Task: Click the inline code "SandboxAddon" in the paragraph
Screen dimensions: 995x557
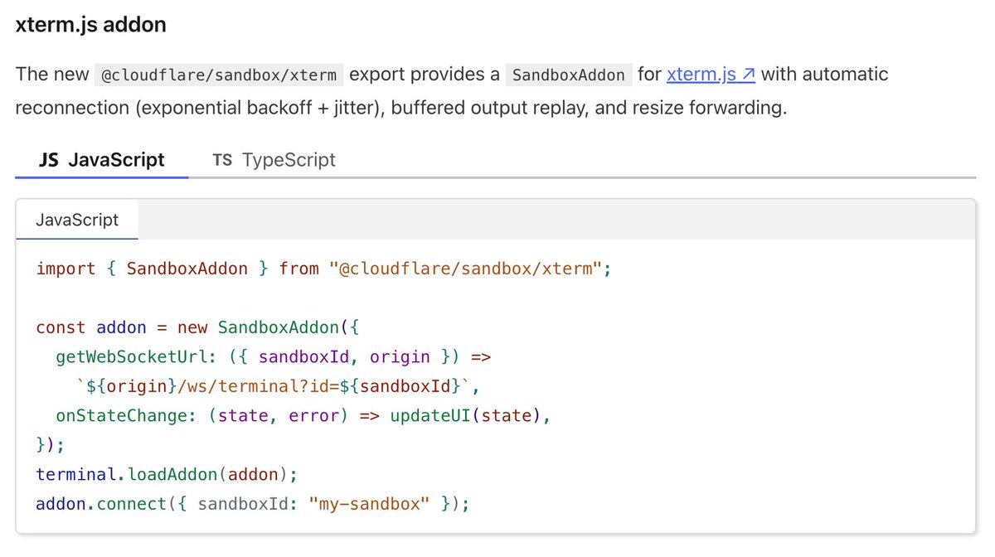Action: click(569, 75)
